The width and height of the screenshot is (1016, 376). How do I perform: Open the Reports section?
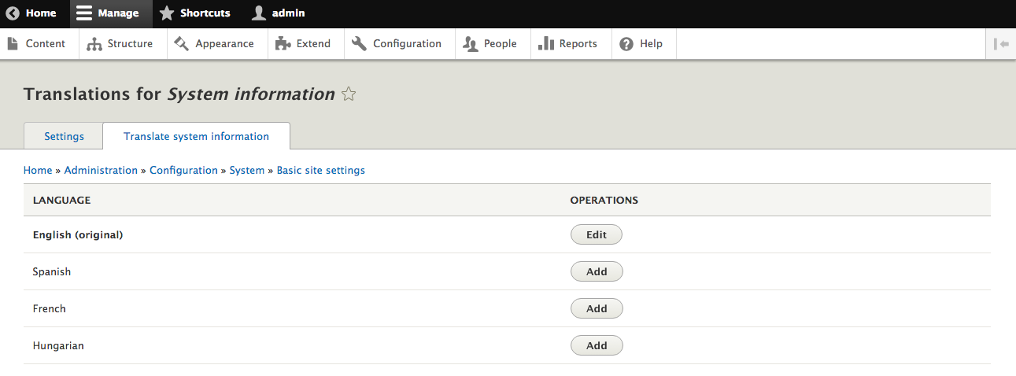[x=568, y=44]
